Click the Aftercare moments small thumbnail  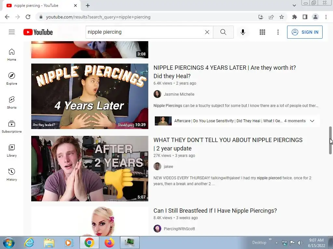point(163,121)
